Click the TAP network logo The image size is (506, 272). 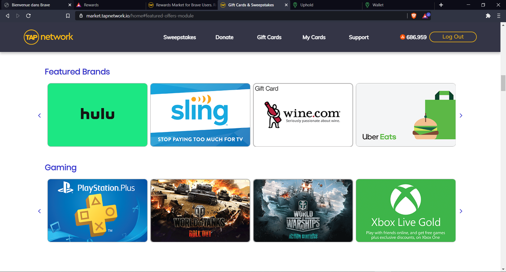click(x=48, y=37)
